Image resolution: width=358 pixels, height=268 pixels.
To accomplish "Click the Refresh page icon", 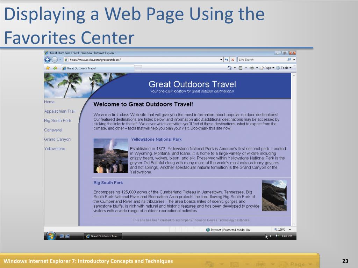I will (227, 60).
